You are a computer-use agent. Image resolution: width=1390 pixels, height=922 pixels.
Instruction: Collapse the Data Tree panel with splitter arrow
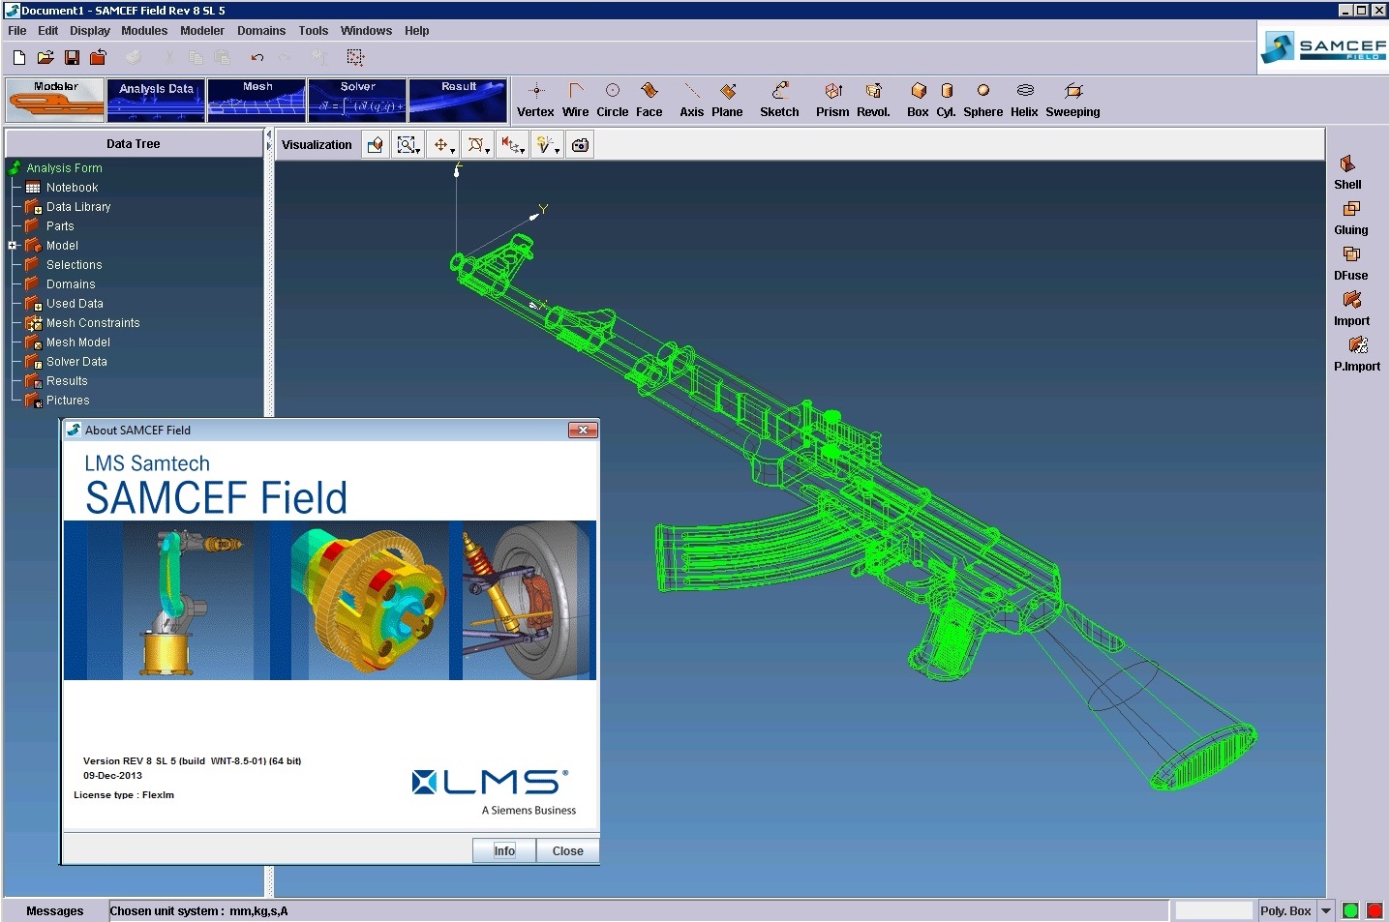tap(269, 134)
